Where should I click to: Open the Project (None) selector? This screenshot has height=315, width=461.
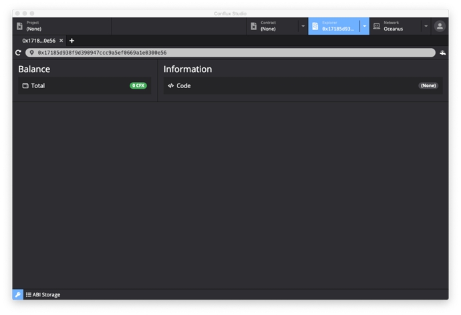62,26
